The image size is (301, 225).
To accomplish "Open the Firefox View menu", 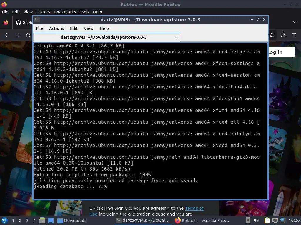I will coord(28,12).
